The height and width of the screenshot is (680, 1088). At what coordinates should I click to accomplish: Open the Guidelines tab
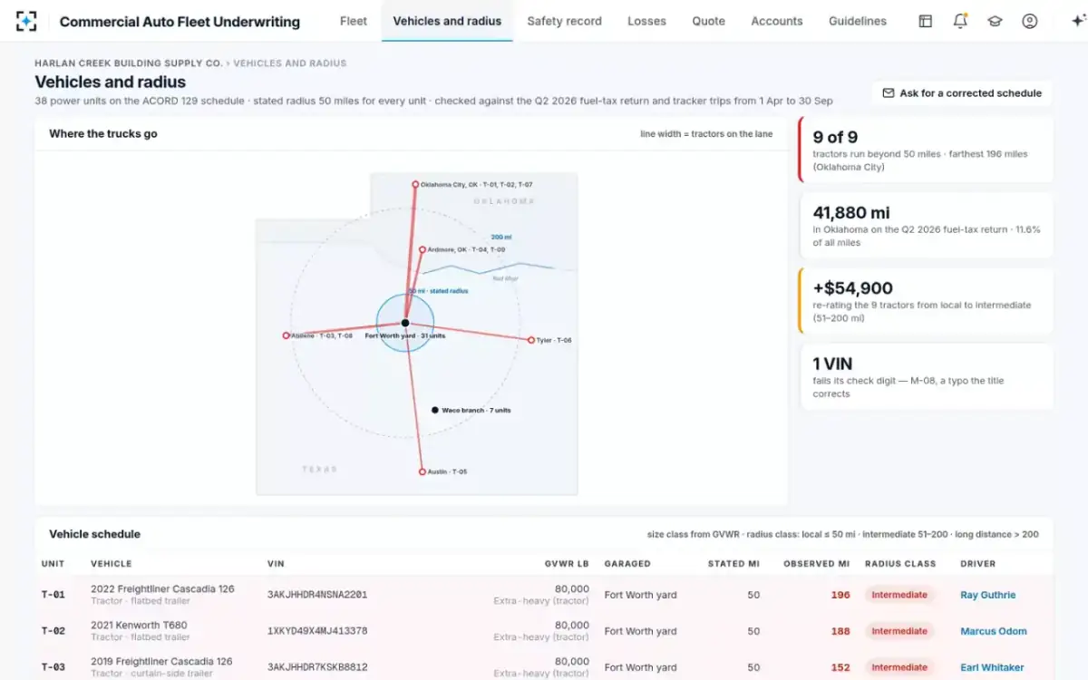[858, 21]
